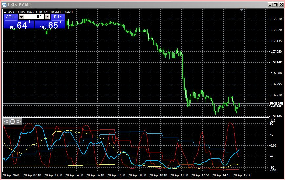Click the indicator right arrow button

(19, 122)
